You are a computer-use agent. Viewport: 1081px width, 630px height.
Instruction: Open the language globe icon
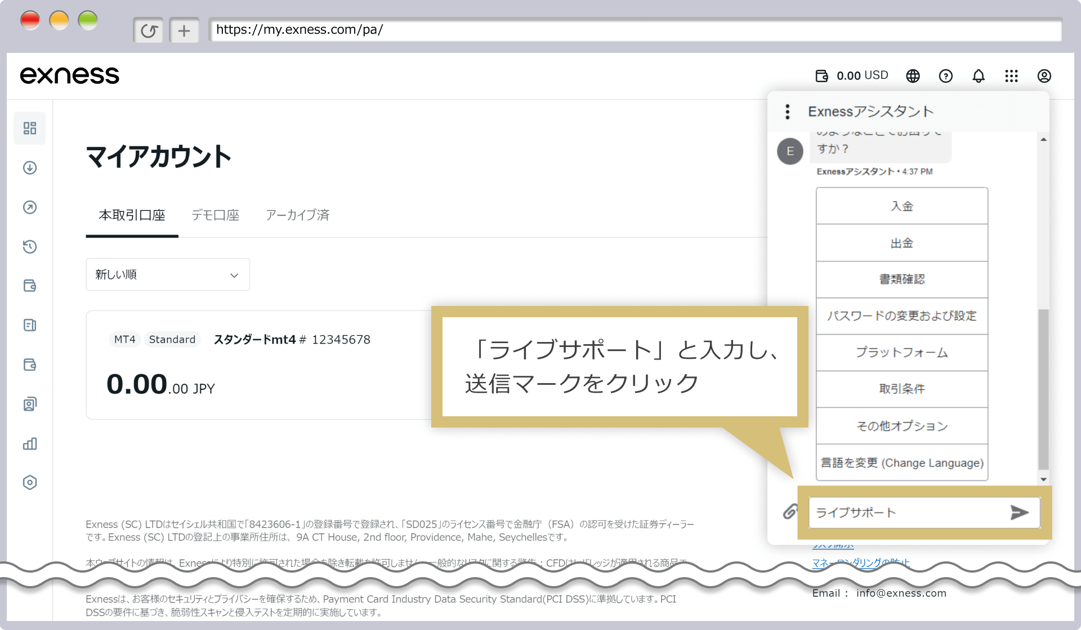(x=913, y=76)
